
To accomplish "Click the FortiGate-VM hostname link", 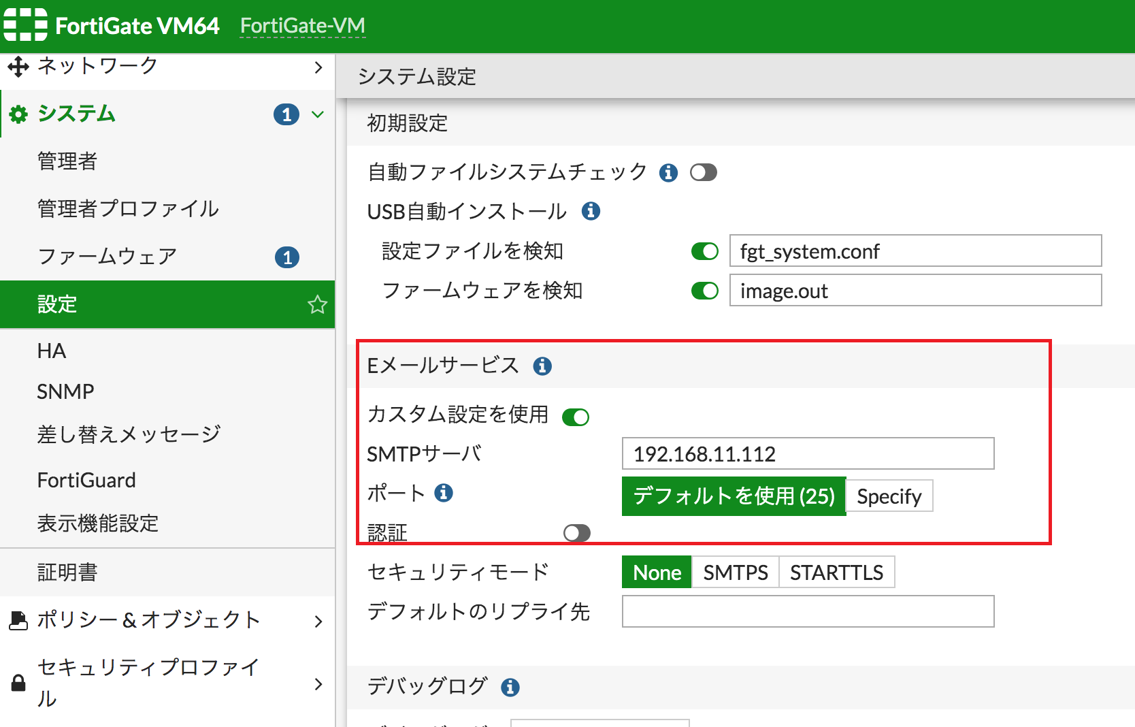I will coord(303,26).
